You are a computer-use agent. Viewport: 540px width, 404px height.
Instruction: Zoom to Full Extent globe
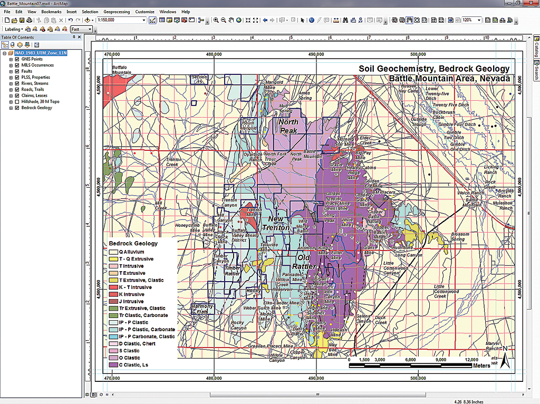(239, 21)
